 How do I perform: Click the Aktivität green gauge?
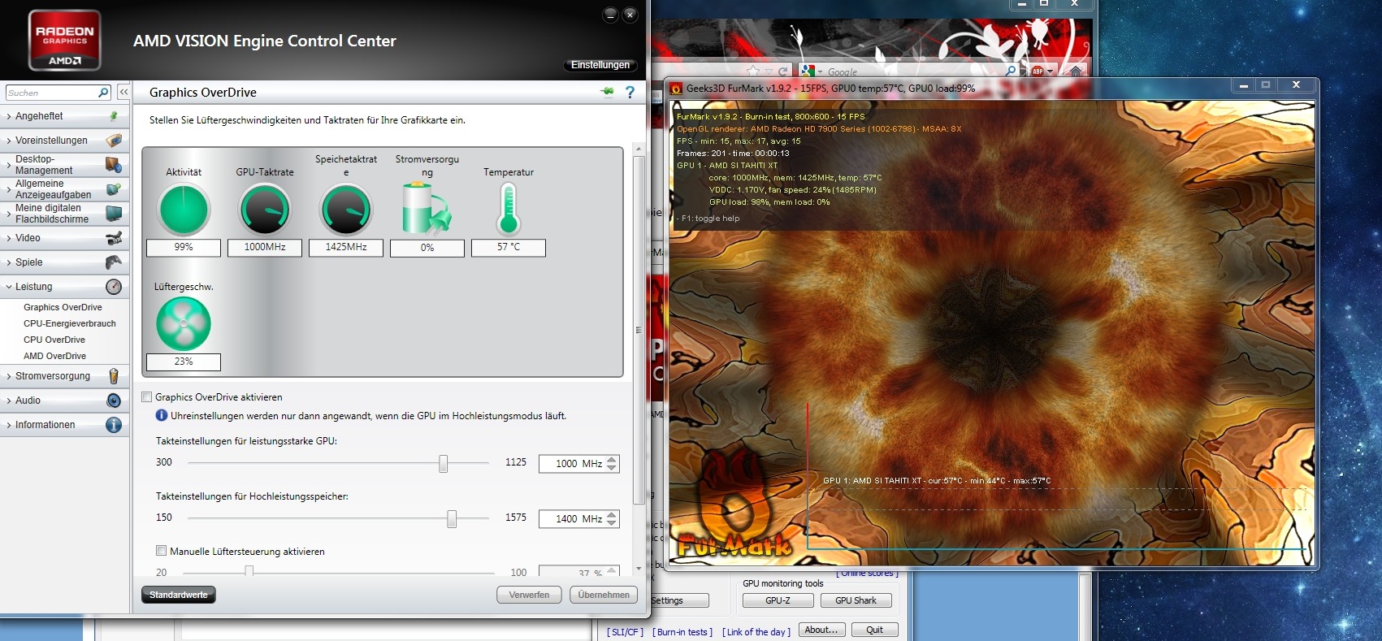coord(184,210)
